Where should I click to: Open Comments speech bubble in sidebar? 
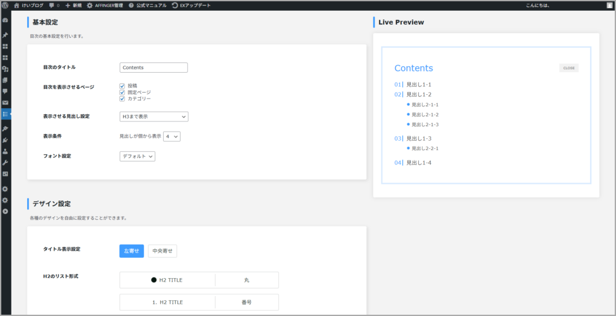(x=5, y=91)
